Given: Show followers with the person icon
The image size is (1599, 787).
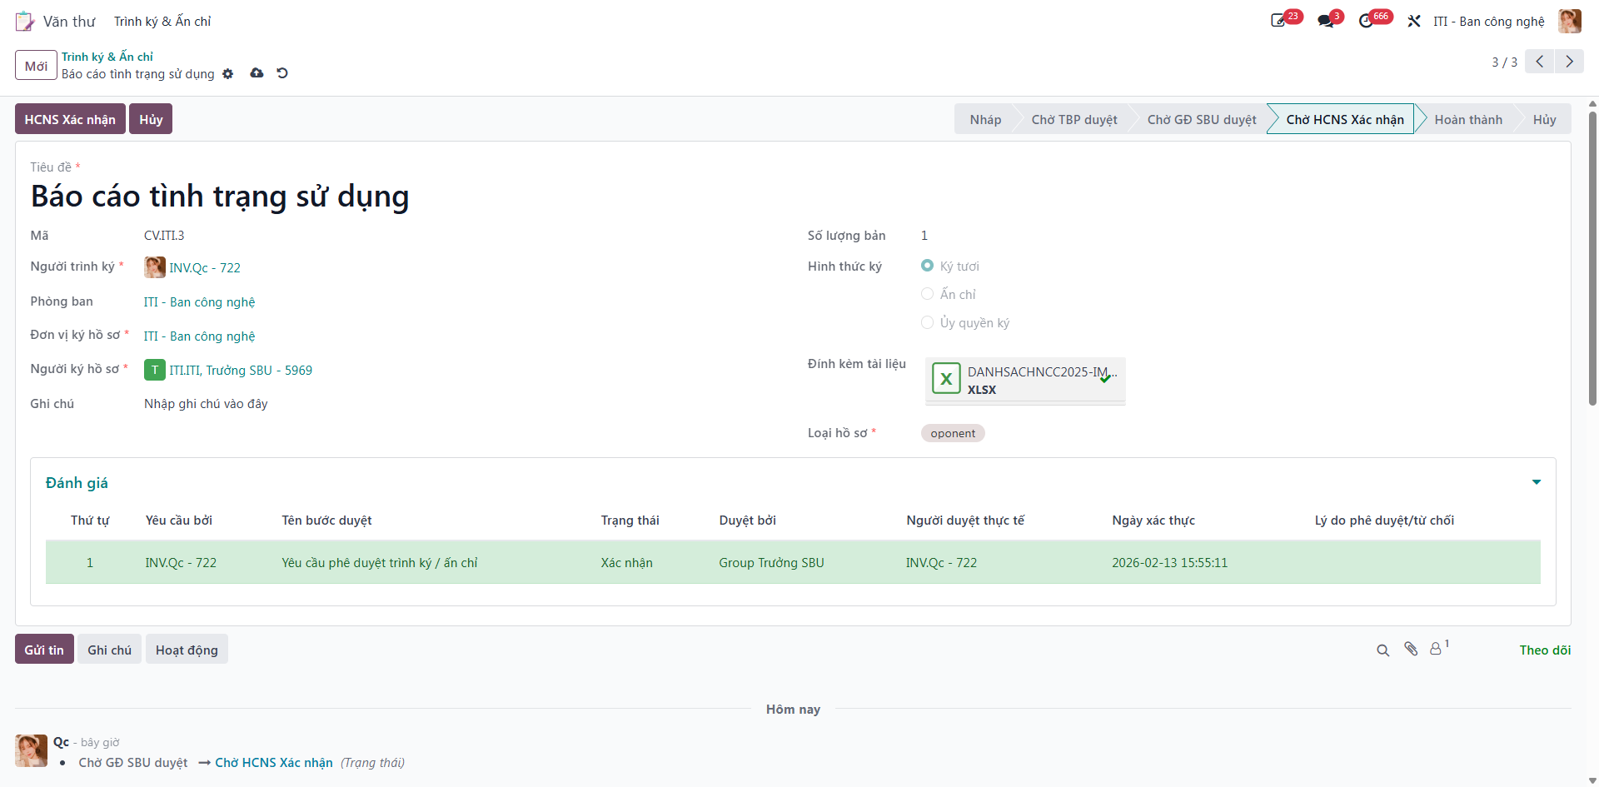Looking at the screenshot, I should pos(1436,649).
